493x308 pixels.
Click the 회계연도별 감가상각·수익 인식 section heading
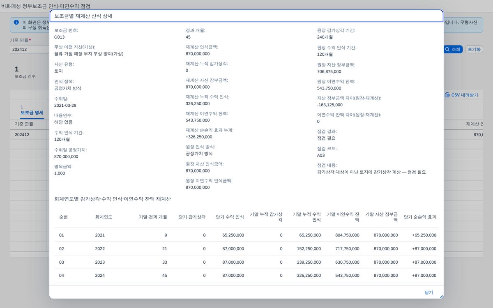[x=113, y=199]
